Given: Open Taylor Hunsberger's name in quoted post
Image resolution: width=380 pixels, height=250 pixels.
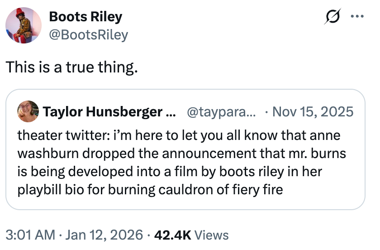Looking at the screenshot, I should [104, 111].
